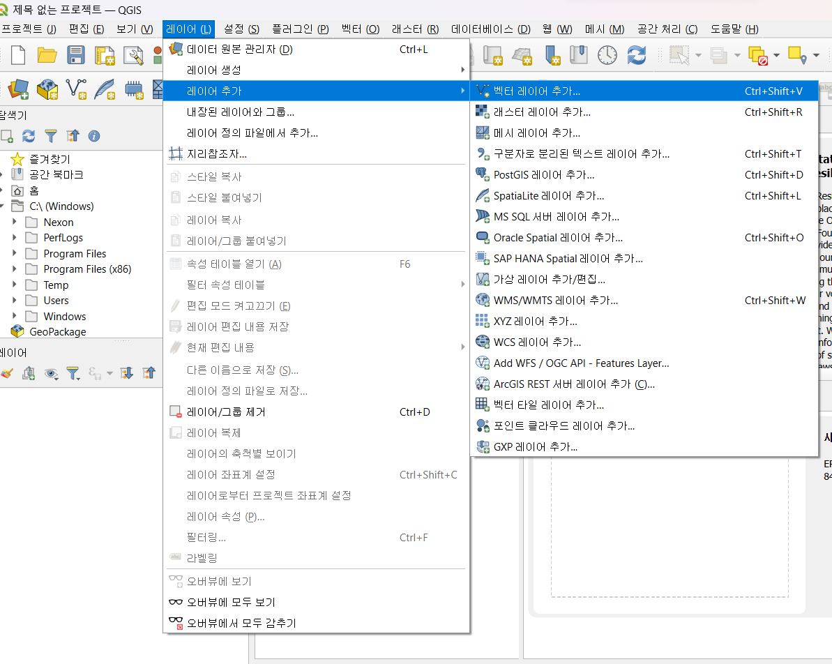Open the 프로젝트 menu
832x664 pixels.
[29, 29]
